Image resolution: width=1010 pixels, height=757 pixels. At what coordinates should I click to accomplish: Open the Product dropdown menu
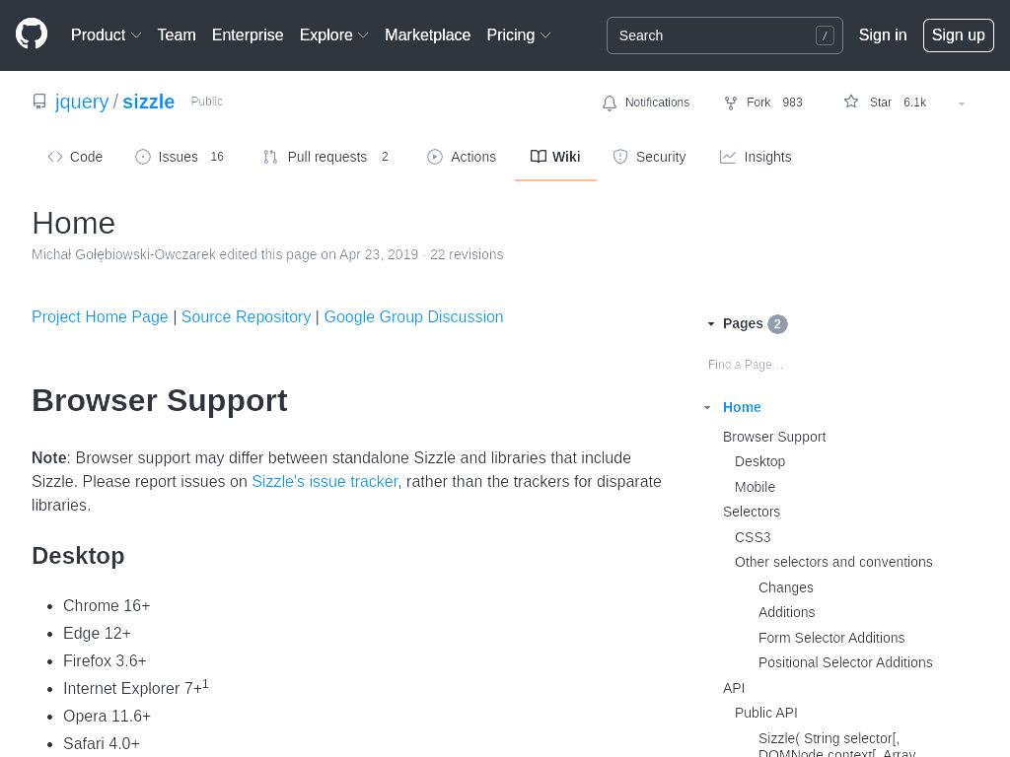click(106, 34)
